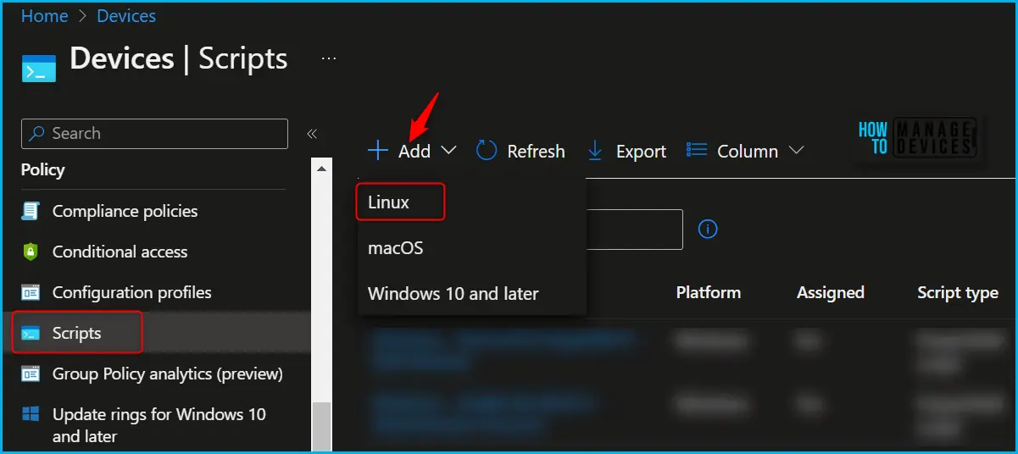
Task: Focus the sidebar Search field
Action: click(154, 134)
